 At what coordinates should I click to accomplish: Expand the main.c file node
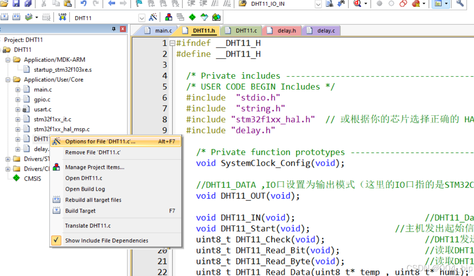point(18,90)
